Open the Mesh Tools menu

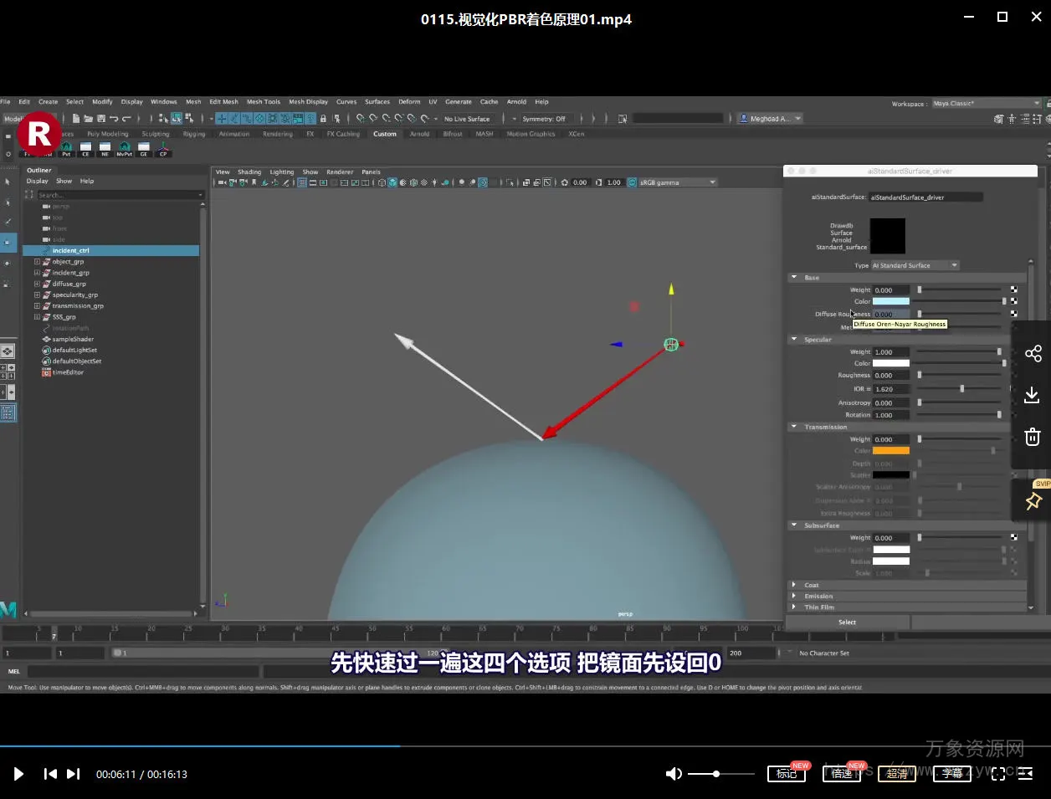tap(263, 102)
